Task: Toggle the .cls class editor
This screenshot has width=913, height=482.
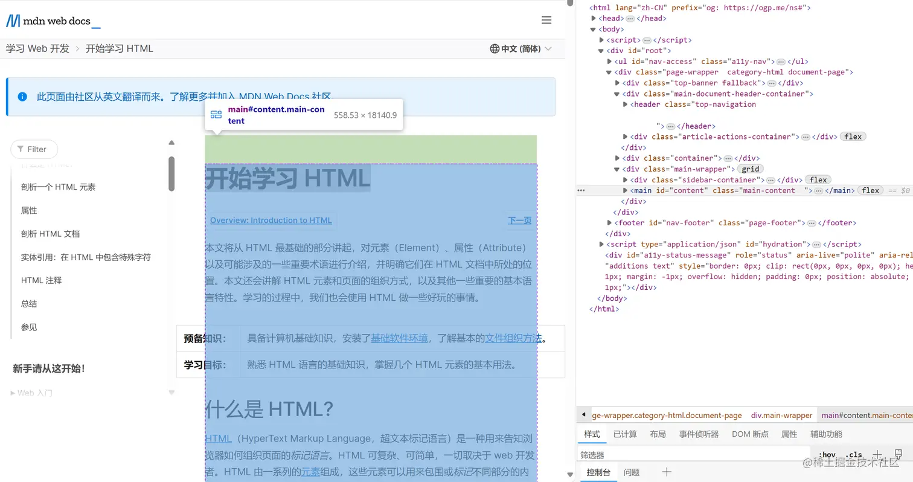Action: (x=854, y=455)
